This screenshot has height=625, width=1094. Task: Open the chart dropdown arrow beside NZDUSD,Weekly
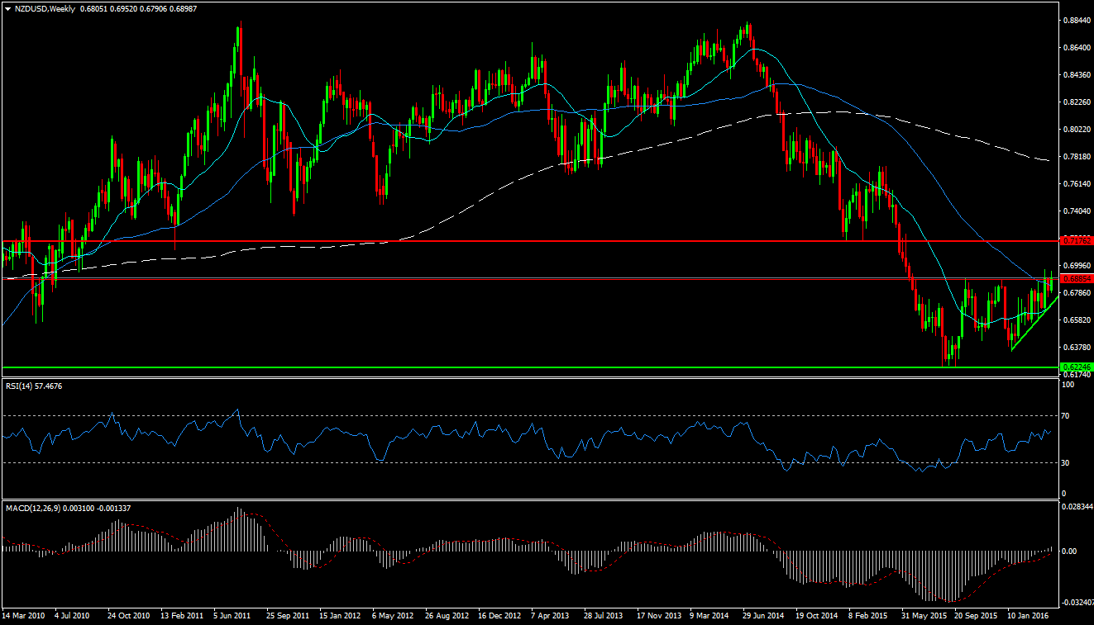click(7, 8)
